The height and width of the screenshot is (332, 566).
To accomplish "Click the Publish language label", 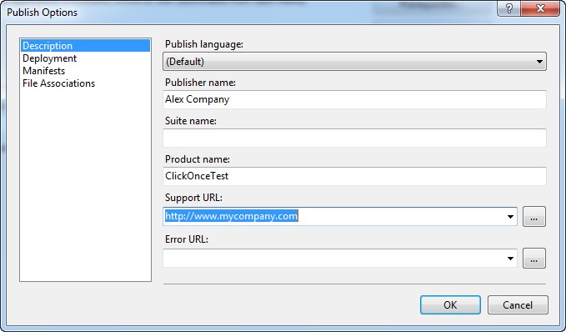I will (204, 44).
